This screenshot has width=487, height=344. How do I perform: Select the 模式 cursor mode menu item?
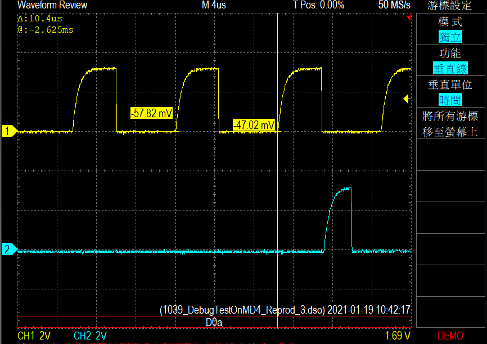coord(450,29)
